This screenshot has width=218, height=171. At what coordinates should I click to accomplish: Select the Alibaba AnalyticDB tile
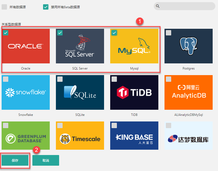[x=188, y=92]
